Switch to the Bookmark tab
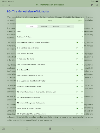Image resolution: width=100 pixels, height=133 pixels. point(44,26)
